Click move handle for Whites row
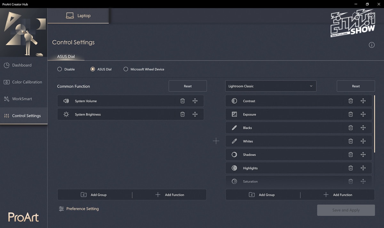Image resolution: width=384 pixels, height=228 pixels. [363, 141]
